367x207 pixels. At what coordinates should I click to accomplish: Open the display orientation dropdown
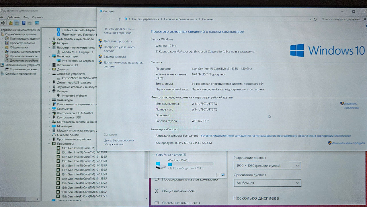click(x=267, y=183)
